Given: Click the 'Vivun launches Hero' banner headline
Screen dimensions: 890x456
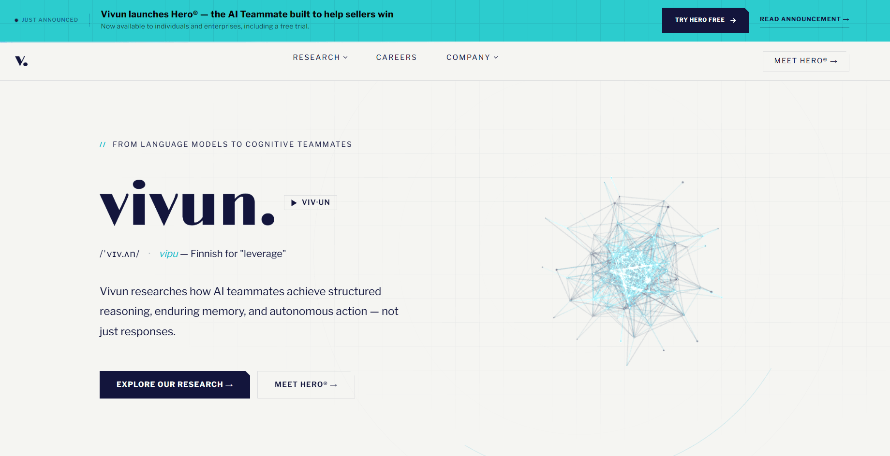Looking at the screenshot, I should click(247, 14).
